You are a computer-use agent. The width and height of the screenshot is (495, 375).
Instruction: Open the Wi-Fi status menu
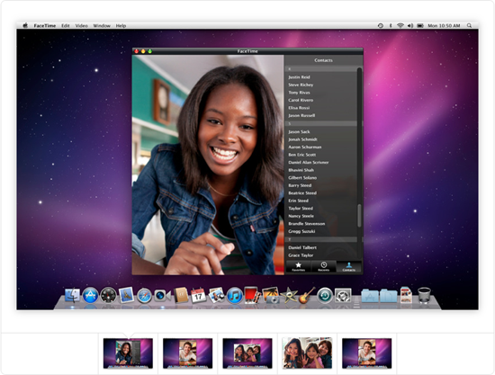[x=400, y=25]
